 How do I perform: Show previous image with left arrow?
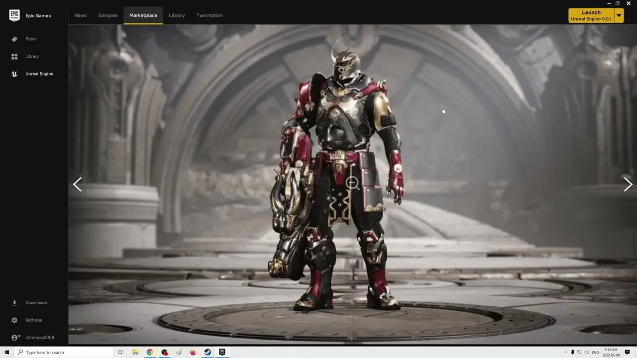coord(77,184)
